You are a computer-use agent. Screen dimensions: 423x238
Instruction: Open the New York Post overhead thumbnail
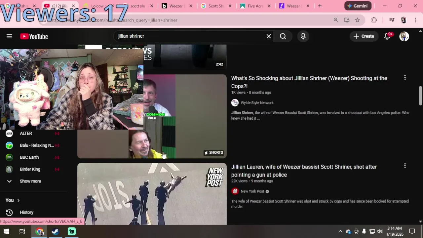click(x=152, y=194)
